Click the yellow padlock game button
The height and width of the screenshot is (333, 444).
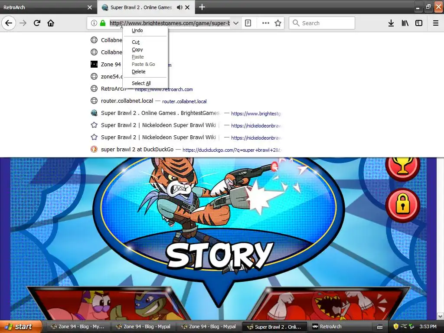click(402, 205)
